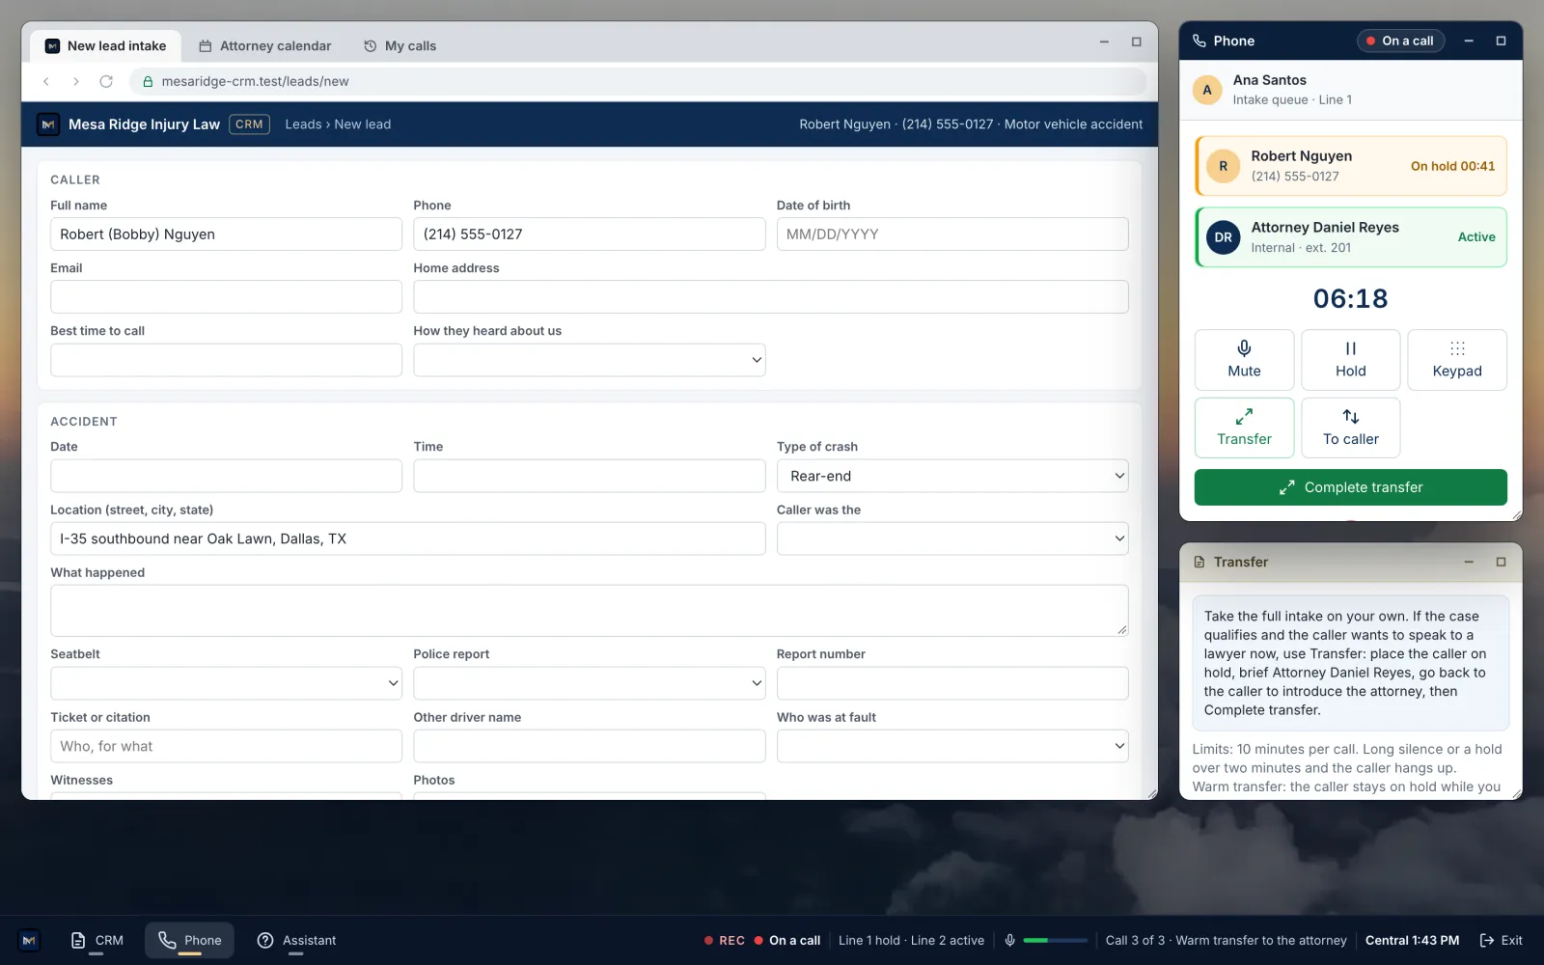Viewport: 1544px width, 965px height.
Task: Select Robert Nguyen on-hold call card
Action: (x=1350, y=166)
